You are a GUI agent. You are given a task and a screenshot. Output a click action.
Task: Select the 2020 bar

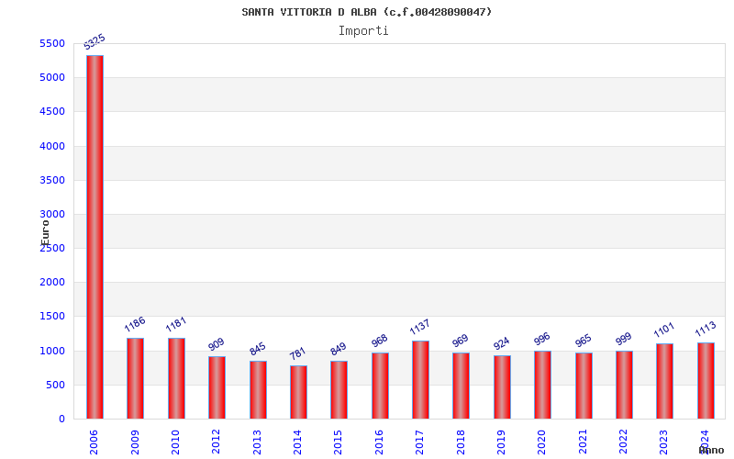542,385
